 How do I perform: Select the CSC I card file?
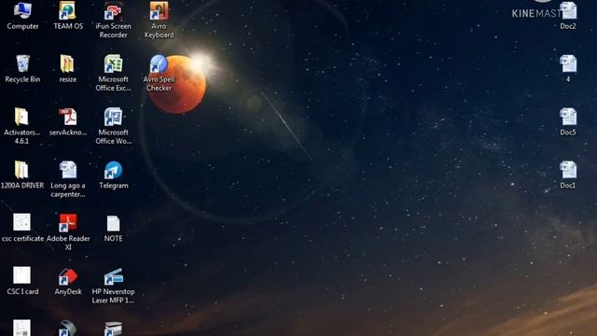(22, 280)
